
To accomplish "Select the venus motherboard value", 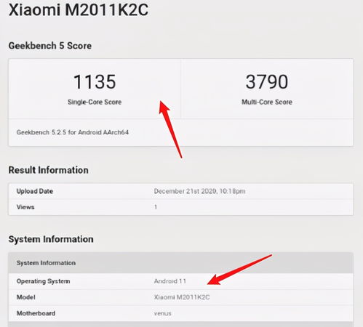I will point(163,313).
